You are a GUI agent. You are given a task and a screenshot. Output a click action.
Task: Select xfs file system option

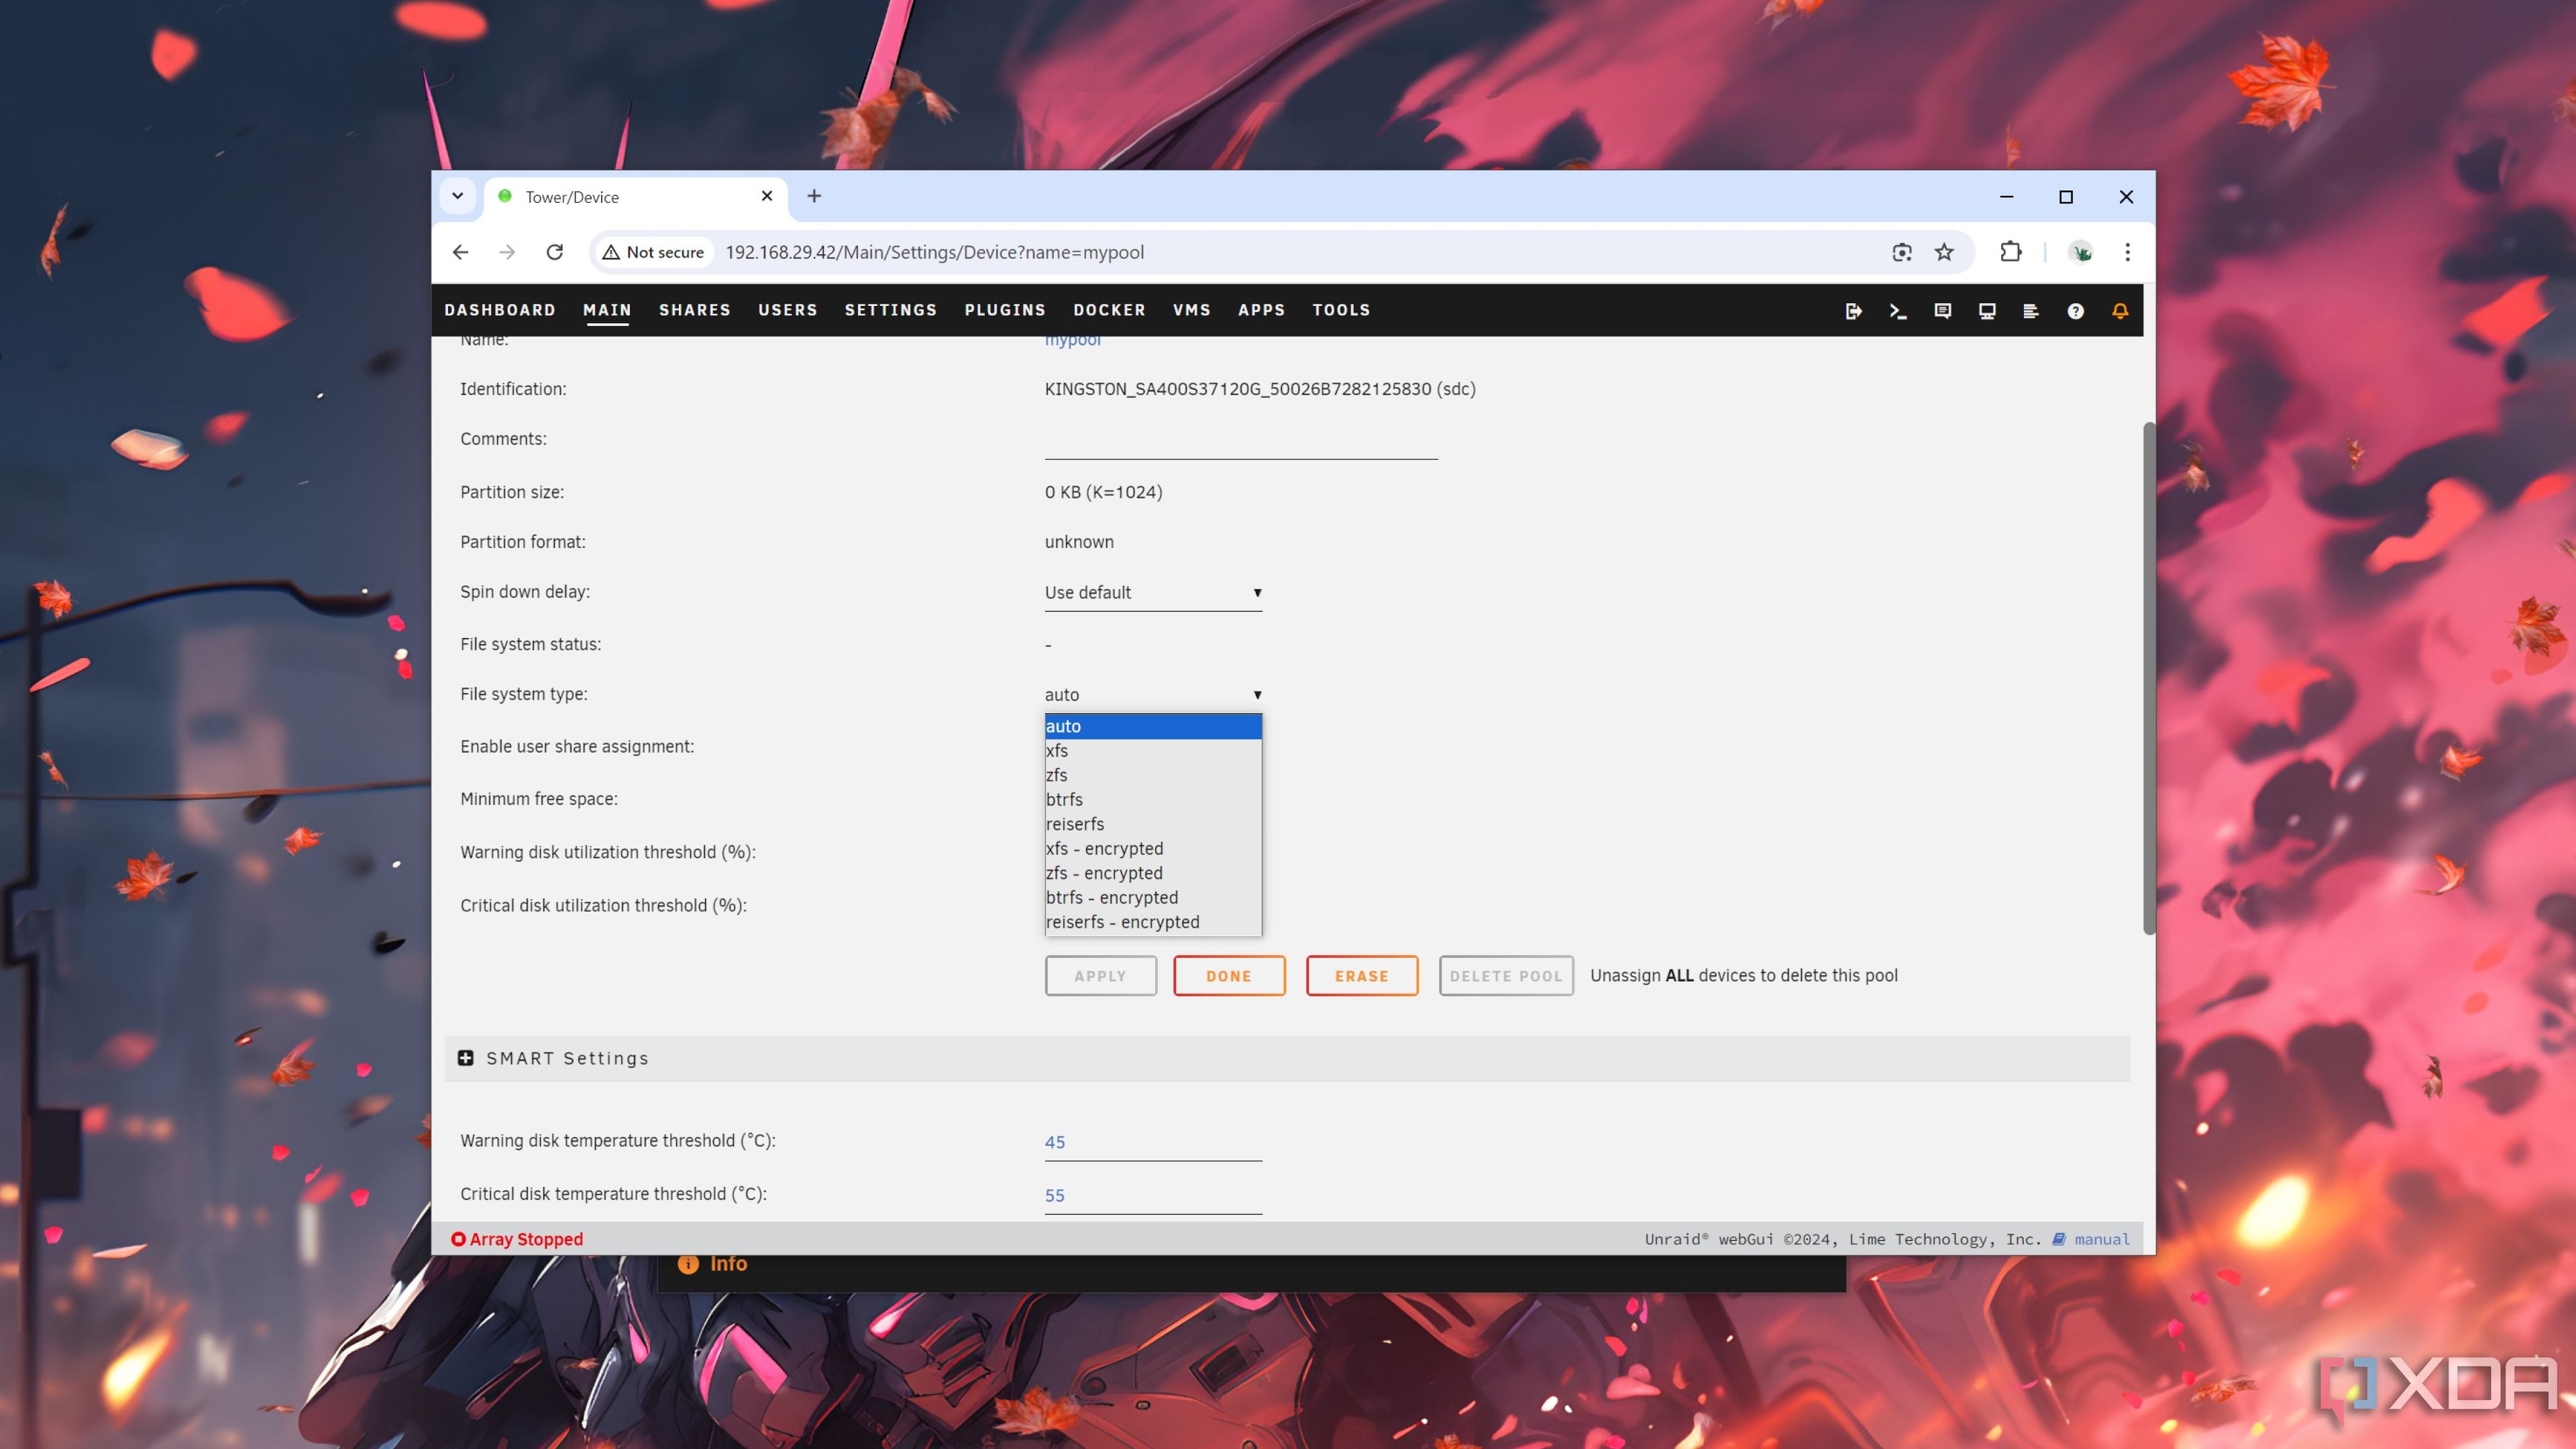(1153, 750)
